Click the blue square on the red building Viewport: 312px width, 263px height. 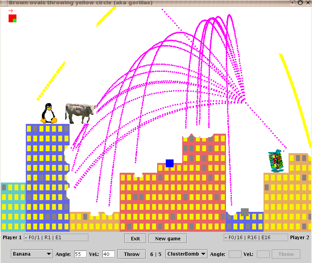click(x=169, y=163)
